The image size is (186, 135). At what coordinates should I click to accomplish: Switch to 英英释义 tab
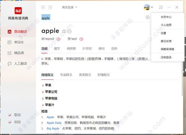(x=85, y=75)
